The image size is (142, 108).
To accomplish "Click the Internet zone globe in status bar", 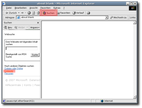I will [102, 101].
